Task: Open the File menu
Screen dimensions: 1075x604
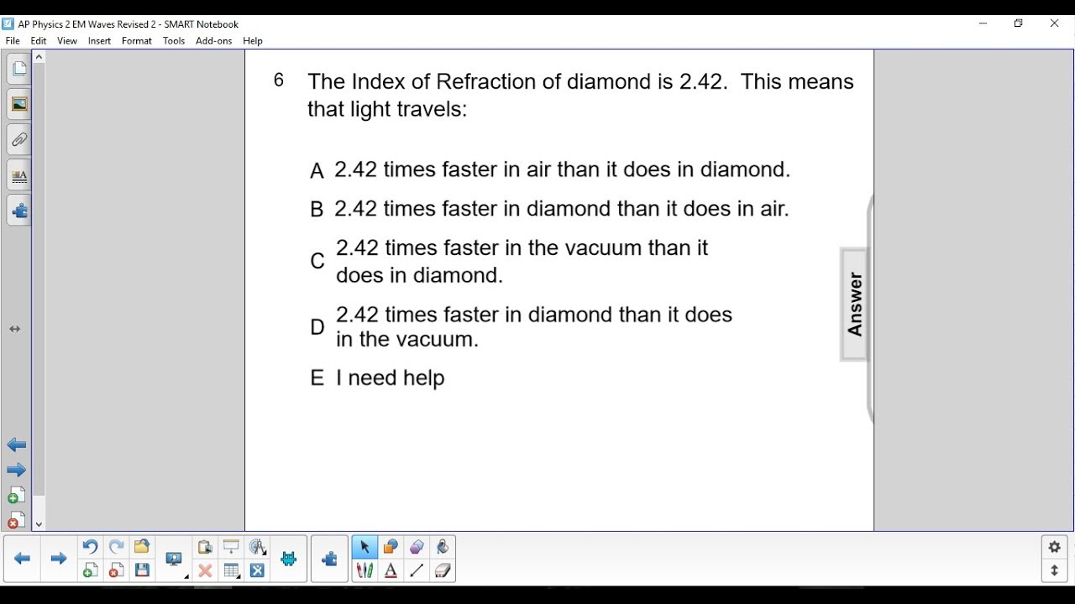Action: pos(13,40)
